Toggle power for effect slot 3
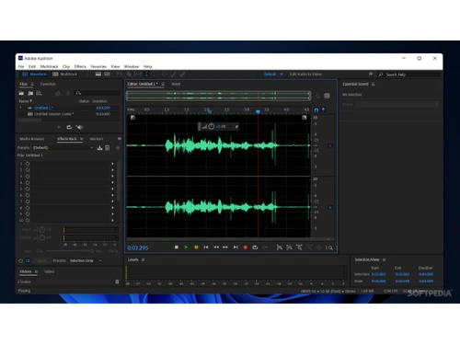Screen dimensions: 460x345 (x=28, y=176)
